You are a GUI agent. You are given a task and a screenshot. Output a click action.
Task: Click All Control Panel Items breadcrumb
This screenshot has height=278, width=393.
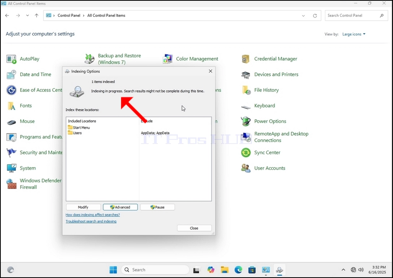(x=106, y=16)
